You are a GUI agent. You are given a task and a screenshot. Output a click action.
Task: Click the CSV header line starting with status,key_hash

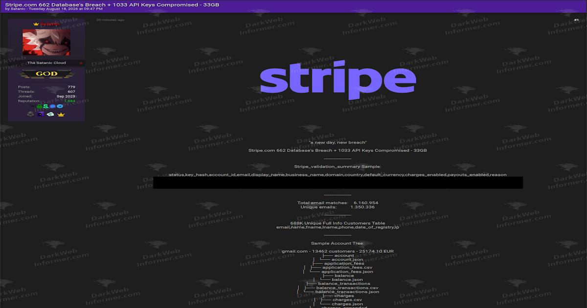point(338,175)
